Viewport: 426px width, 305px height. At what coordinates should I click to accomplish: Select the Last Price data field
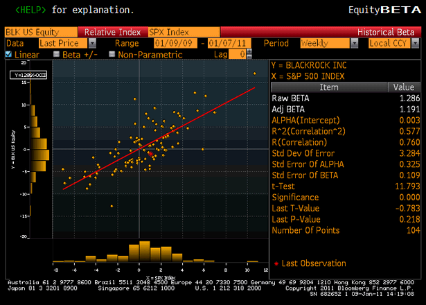coord(63,43)
